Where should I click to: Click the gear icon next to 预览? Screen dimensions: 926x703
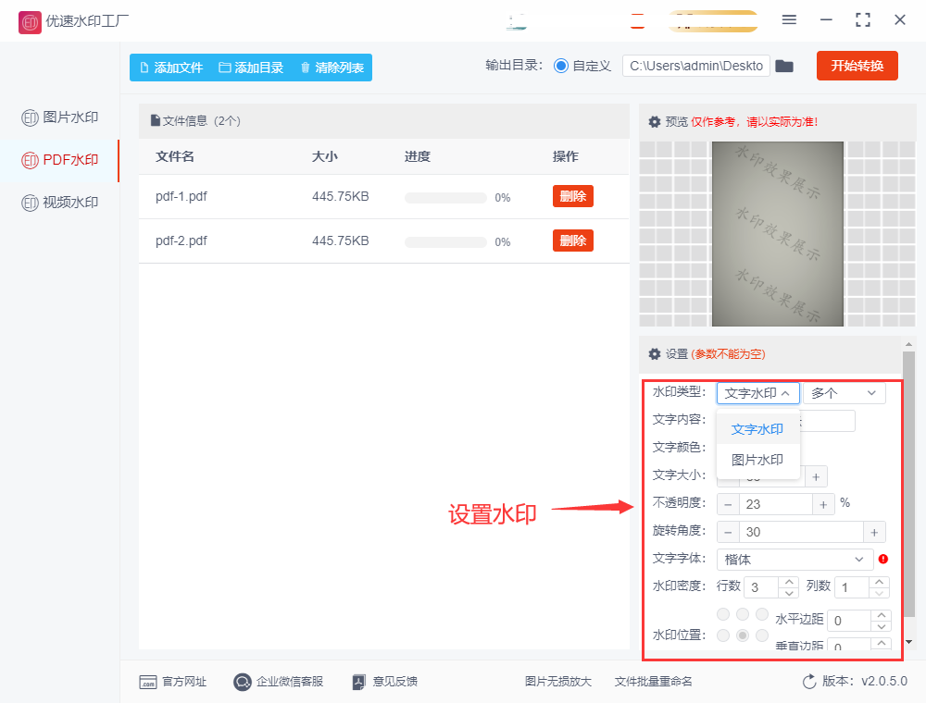[x=655, y=122]
